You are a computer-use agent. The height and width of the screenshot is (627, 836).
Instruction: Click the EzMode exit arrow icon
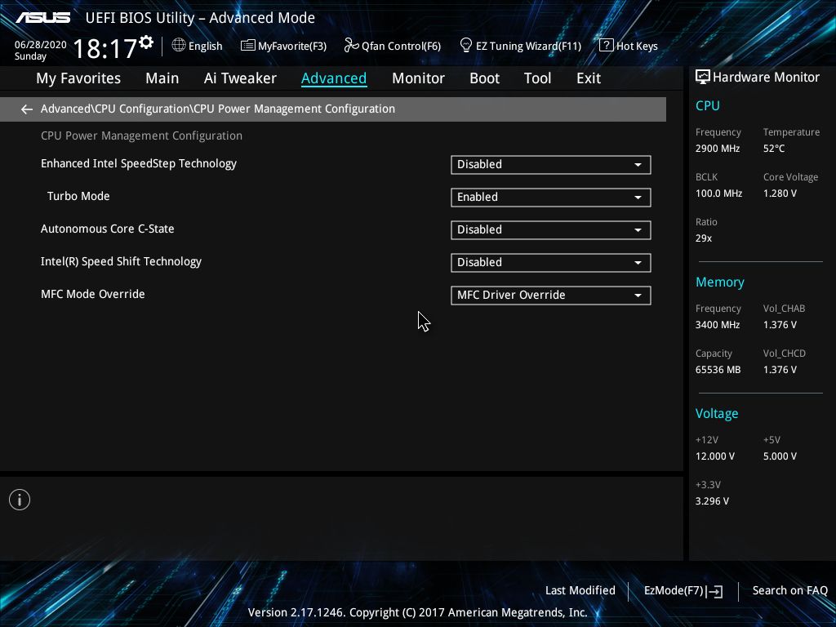point(714,591)
